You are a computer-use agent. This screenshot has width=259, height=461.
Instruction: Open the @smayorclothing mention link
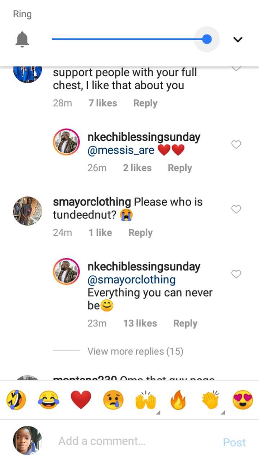tap(132, 280)
